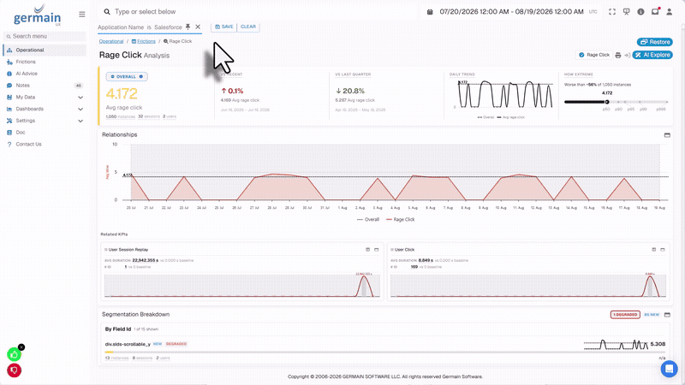The width and height of the screenshot is (685, 385).
Task: Click the 32 sessions link
Action: tap(149, 116)
